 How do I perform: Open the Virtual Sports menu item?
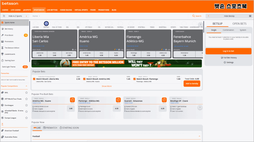click(81, 10)
